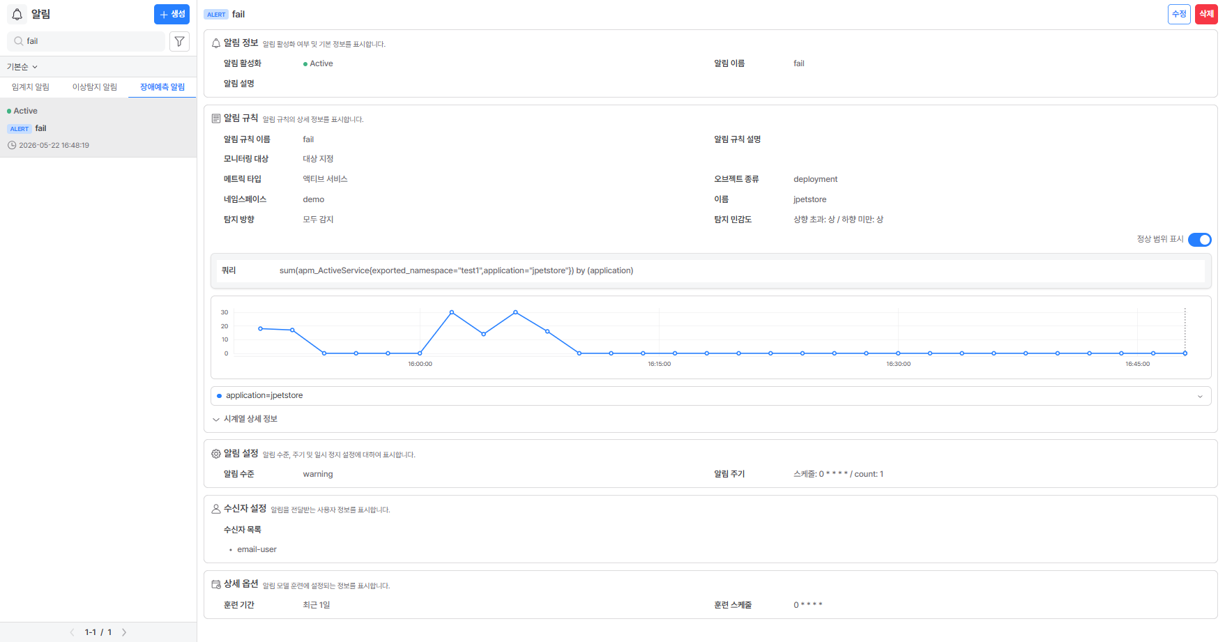1225x642 pixels.
Task: Click the 상세 옵션 section icon
Action: click(216, 584)
